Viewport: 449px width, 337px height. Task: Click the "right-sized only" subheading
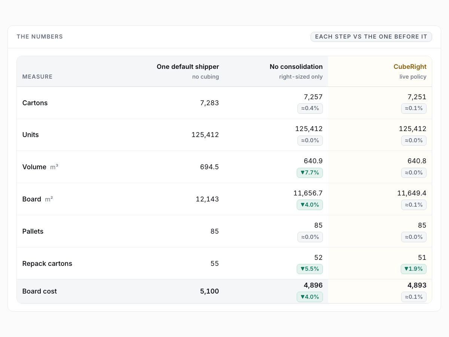tap(301, 77)
